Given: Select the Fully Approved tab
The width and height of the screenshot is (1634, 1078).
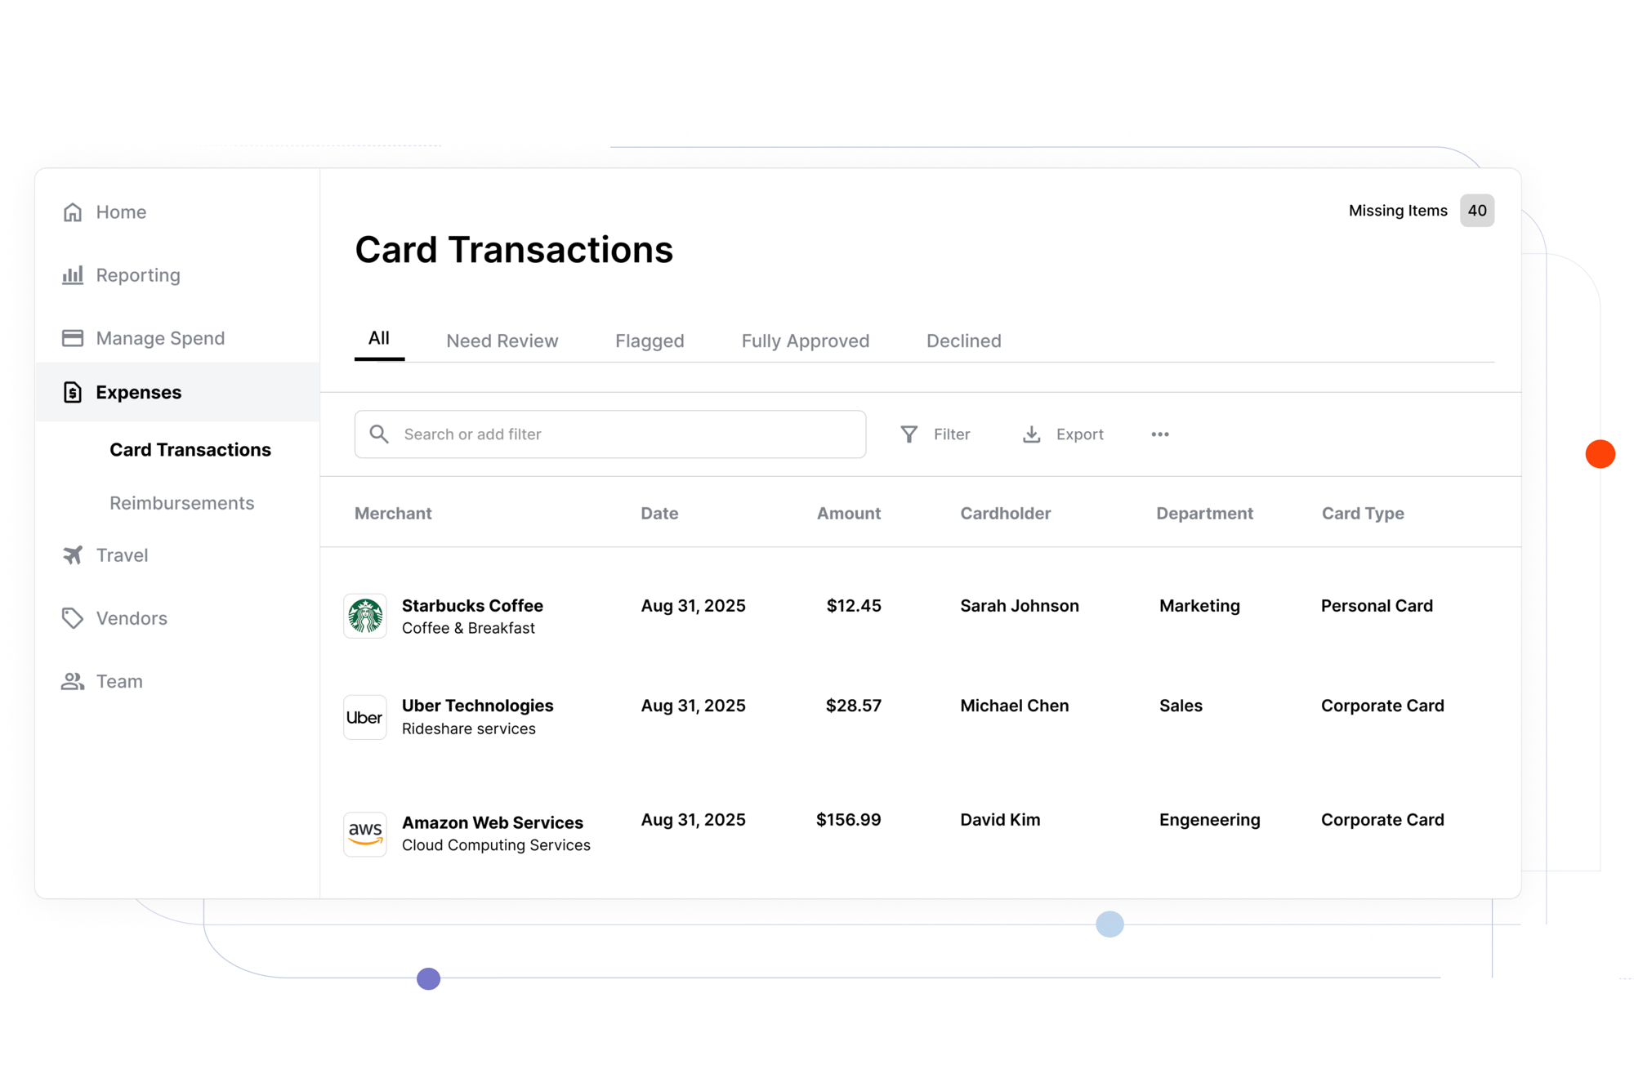Looking at the screenshot, I should click(805, 341).
